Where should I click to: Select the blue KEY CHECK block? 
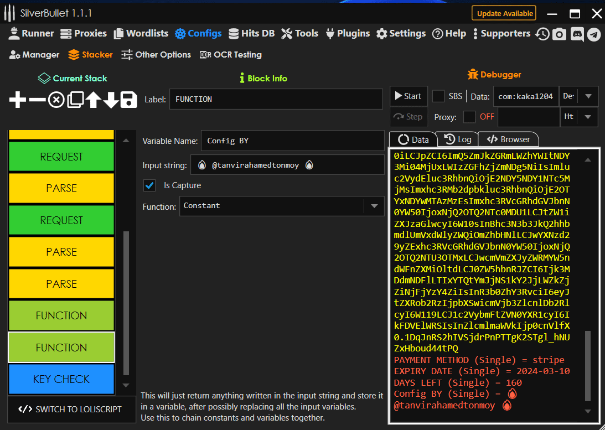[61, 379]
